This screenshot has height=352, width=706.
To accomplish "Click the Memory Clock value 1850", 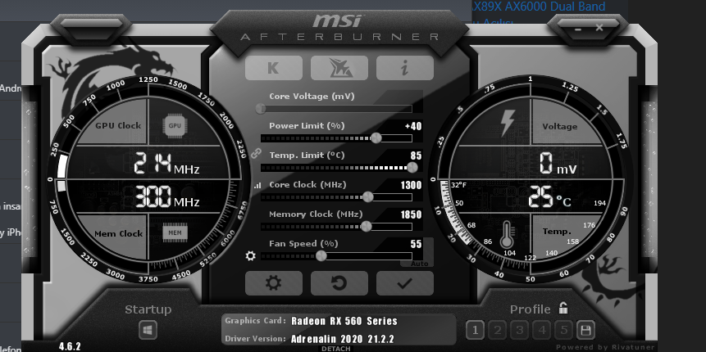I will pyautogui.click(x=411, y=215).
